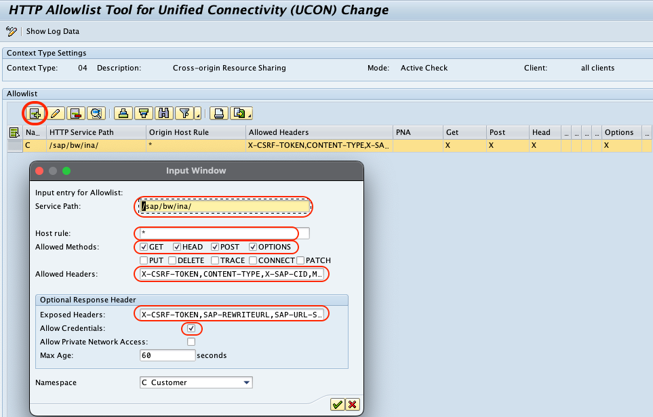Click the select-all rows icon in the table header

pyautogui.click(x=14, y=132)
